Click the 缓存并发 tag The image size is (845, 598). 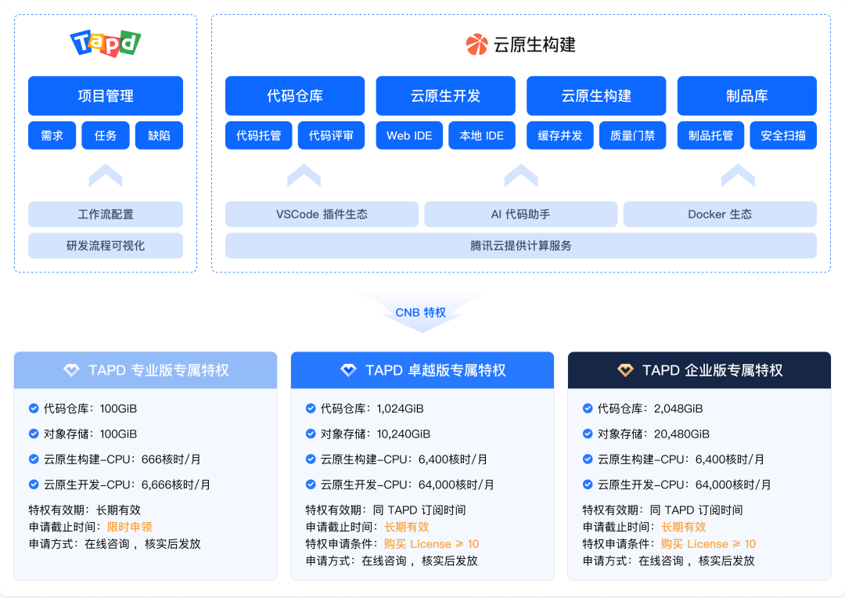coord(560,135)
